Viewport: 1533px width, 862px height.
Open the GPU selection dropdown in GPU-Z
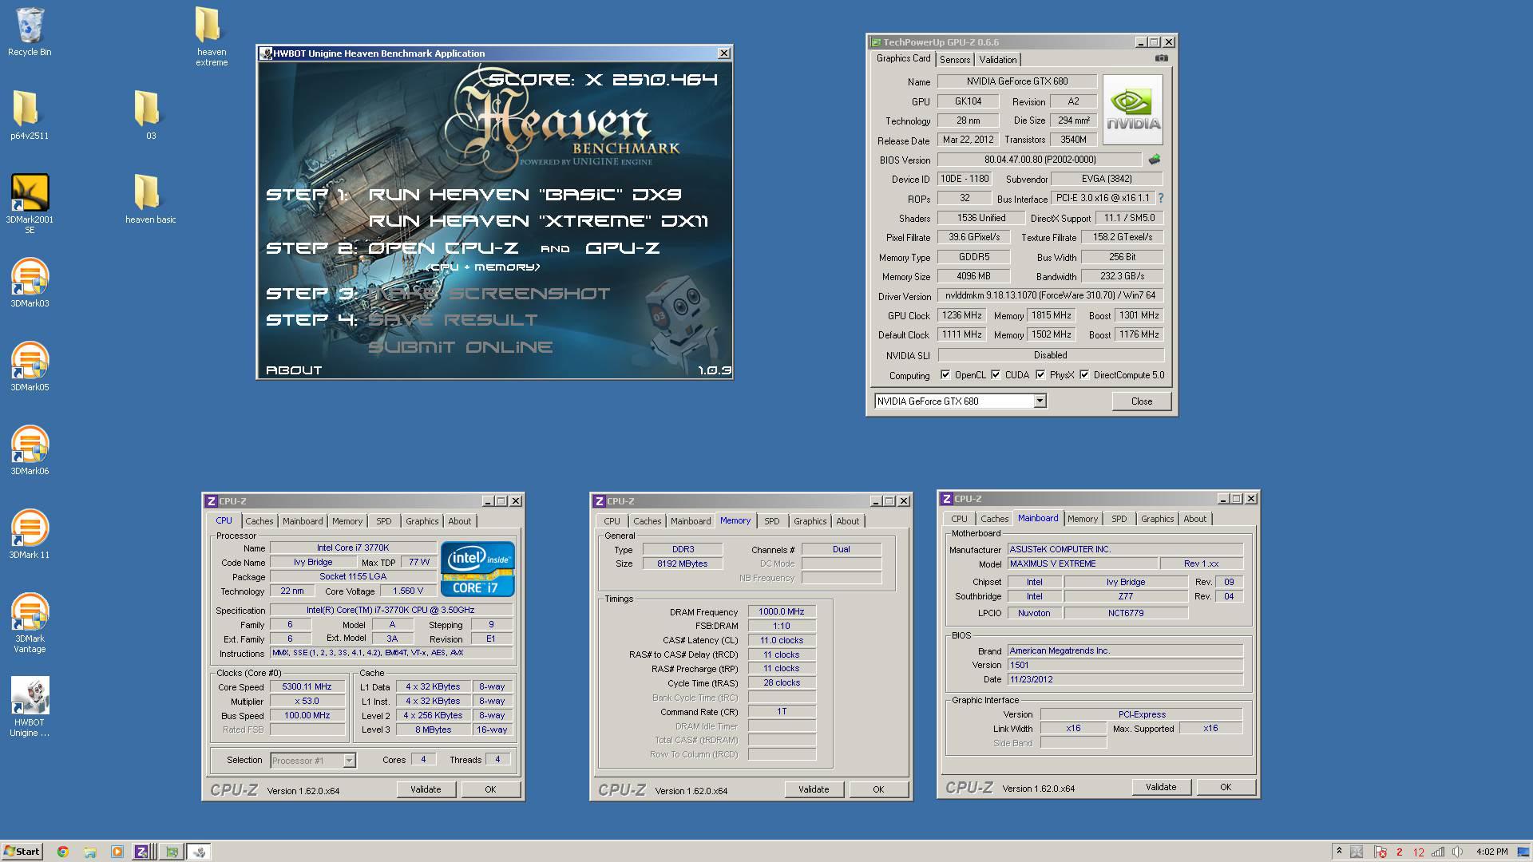point(1040,401)
